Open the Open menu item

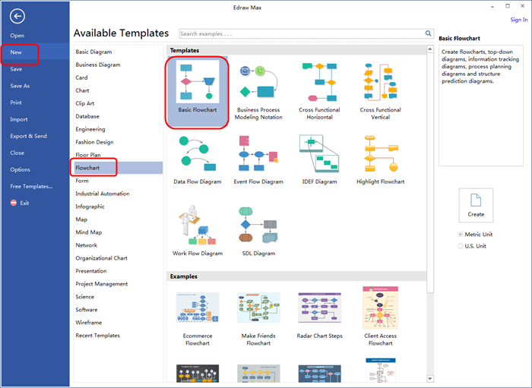(x=17, y=36)
